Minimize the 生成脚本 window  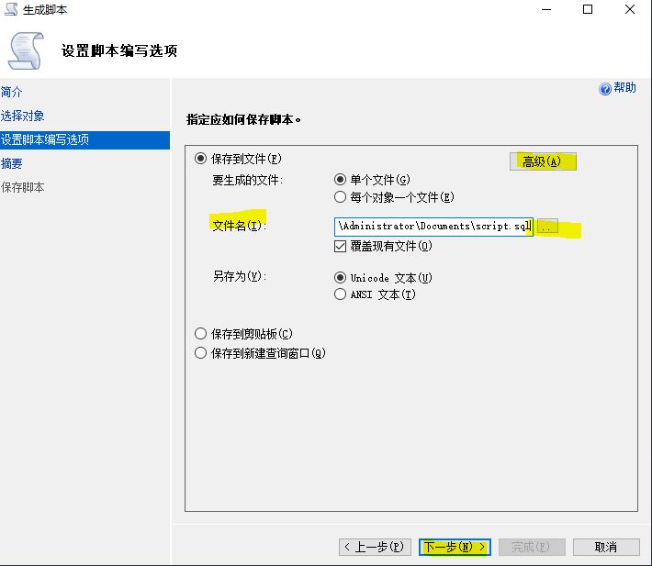(546, 9)
